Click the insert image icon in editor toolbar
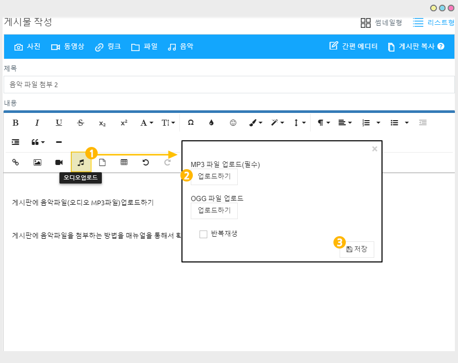The height and width of the screenshot is (363, 458). (37, 162)
